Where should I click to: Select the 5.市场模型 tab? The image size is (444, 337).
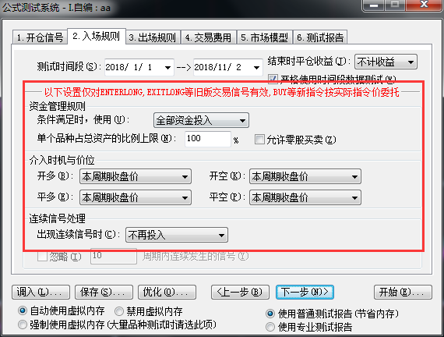coord(265,37)
